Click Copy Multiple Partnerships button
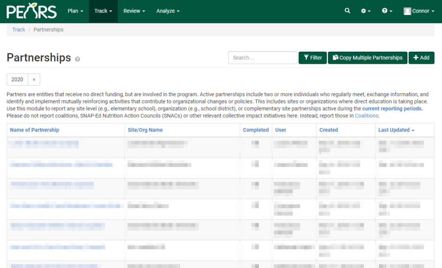Image resolution: width=442 pixels, height=268 pixels. [367, 58]
